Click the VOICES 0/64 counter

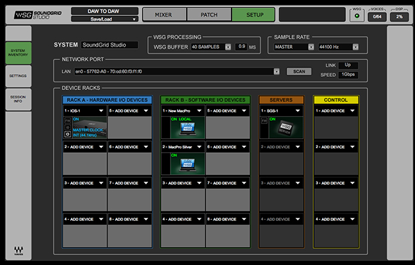(x=377, y=17)
